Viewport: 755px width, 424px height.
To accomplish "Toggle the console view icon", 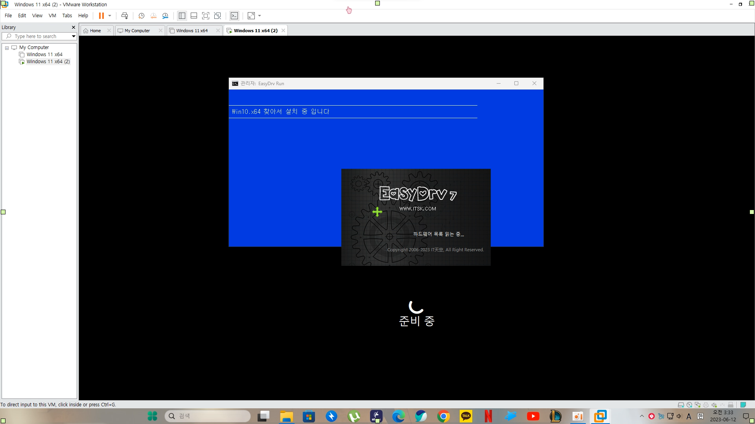I will pos(234,16).
